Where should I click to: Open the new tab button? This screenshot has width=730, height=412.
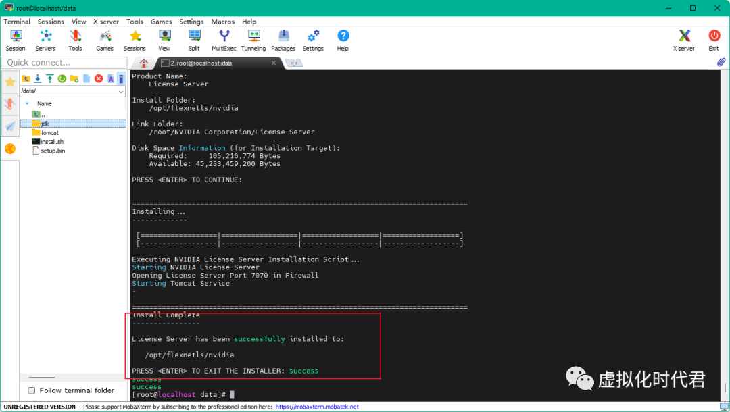(x=293, y=63)
